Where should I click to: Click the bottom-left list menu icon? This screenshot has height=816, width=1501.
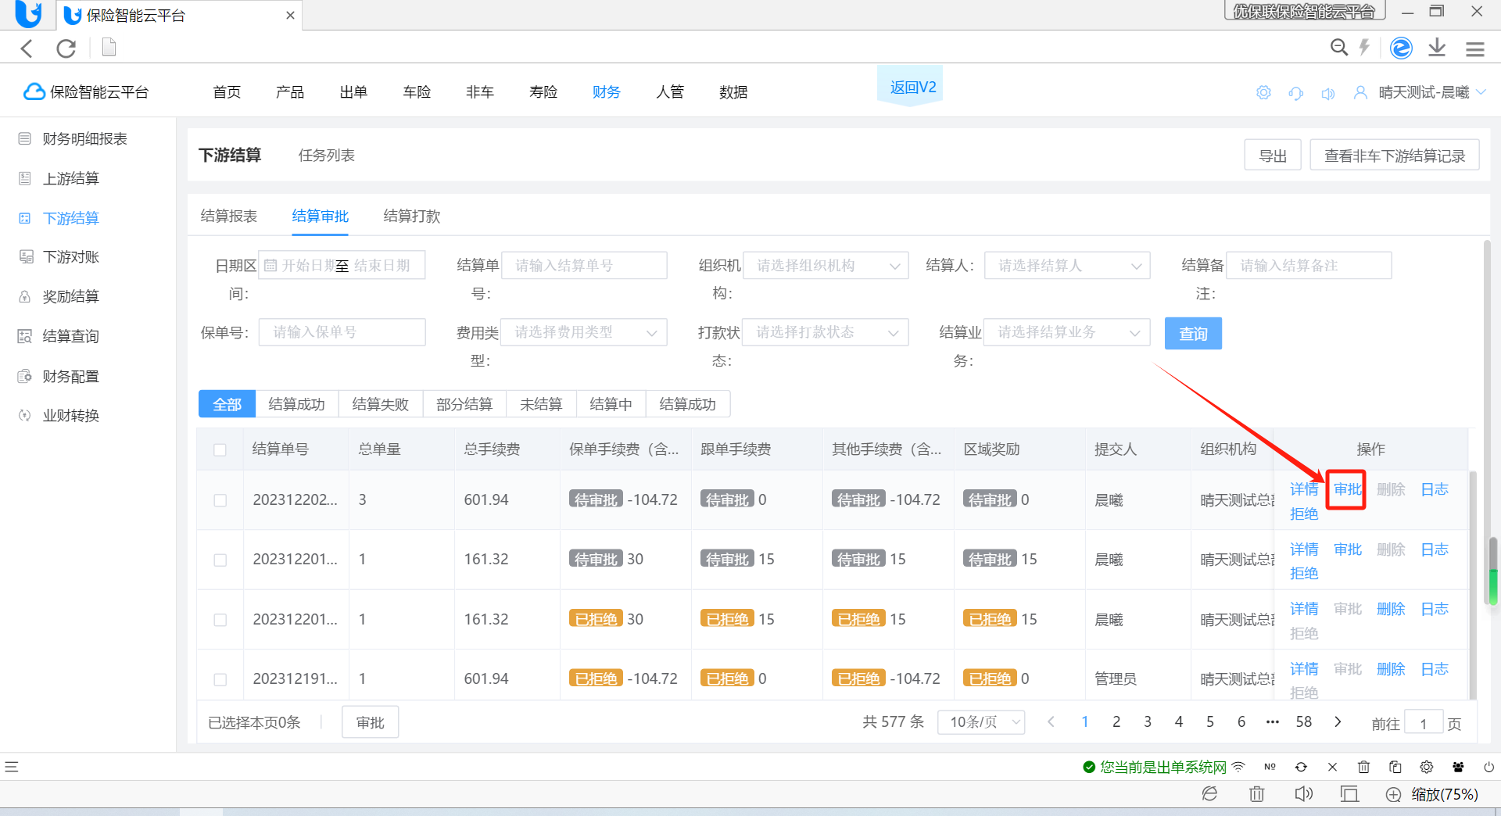pyautogui.click(x=11, y=767)
